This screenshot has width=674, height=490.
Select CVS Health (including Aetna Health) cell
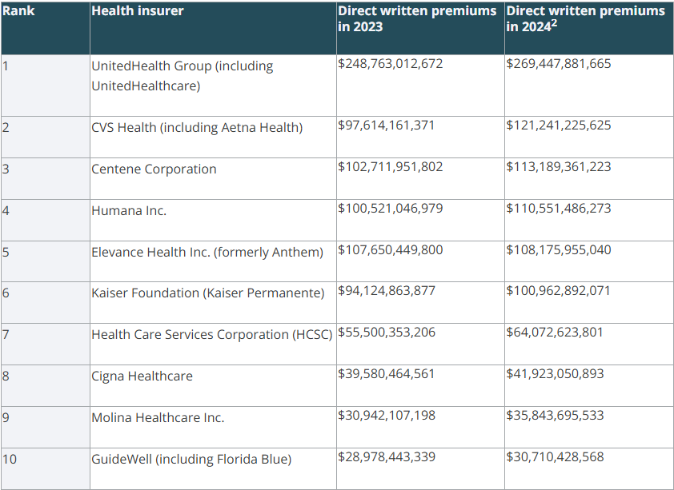click(197, 127)
